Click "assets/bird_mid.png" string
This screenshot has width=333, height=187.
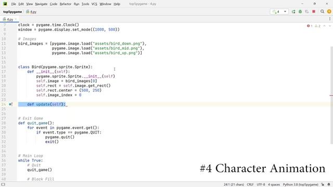(116, 48)
